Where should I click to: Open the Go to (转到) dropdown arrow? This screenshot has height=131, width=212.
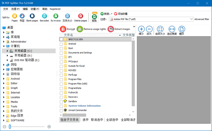112,14
